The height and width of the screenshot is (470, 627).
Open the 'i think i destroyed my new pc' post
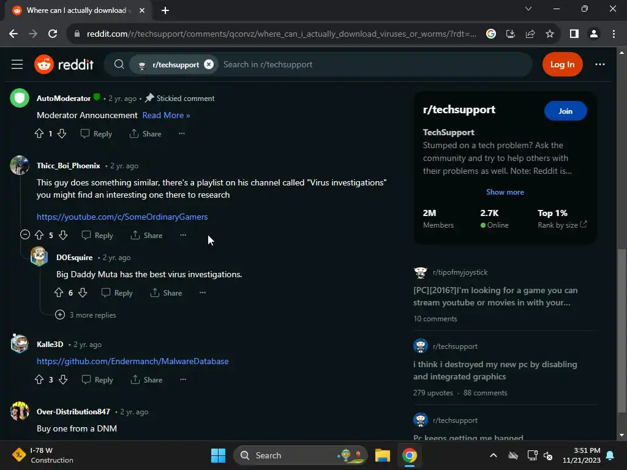(x=495, y=370)
